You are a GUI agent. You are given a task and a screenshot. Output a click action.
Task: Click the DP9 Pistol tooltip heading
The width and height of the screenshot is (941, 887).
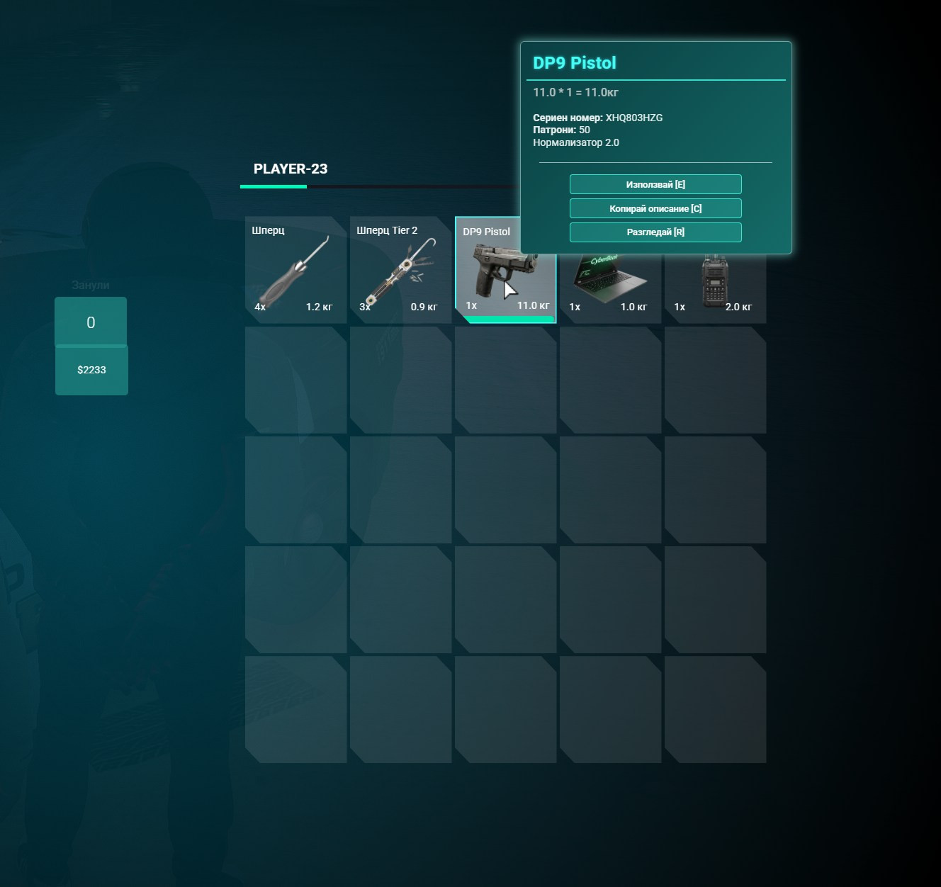pyautogui.click(x=575, y=63)
